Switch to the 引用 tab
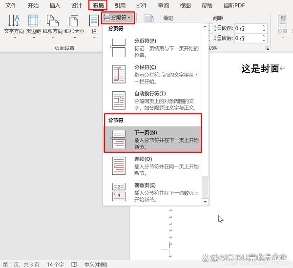Viewport: 293px width, 268px height. click(x=120, y=5)
